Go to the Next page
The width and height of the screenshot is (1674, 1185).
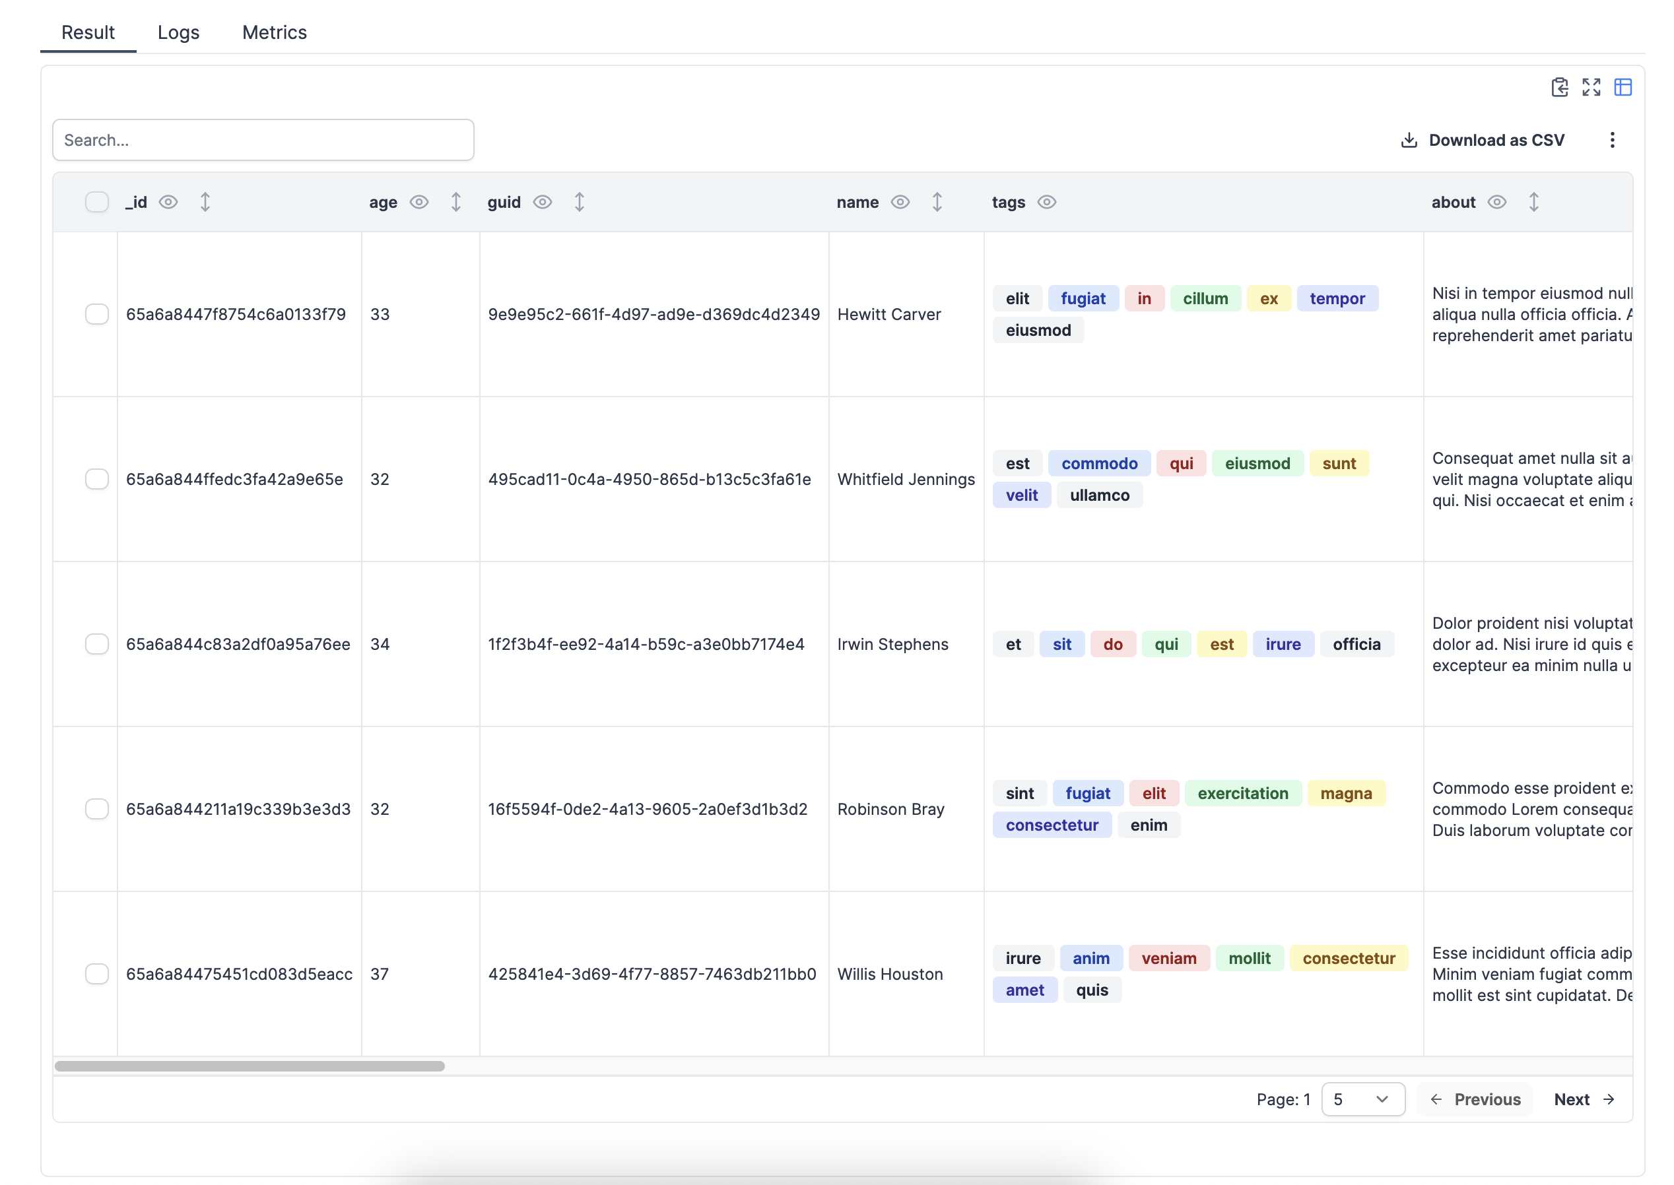[x=1584, y=1099]
